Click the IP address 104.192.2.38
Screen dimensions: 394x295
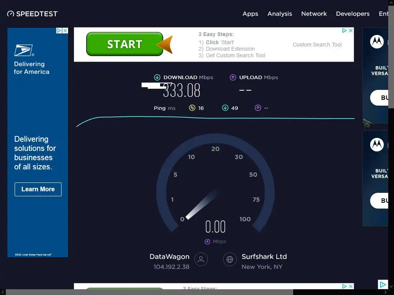(x=171, y=267)
